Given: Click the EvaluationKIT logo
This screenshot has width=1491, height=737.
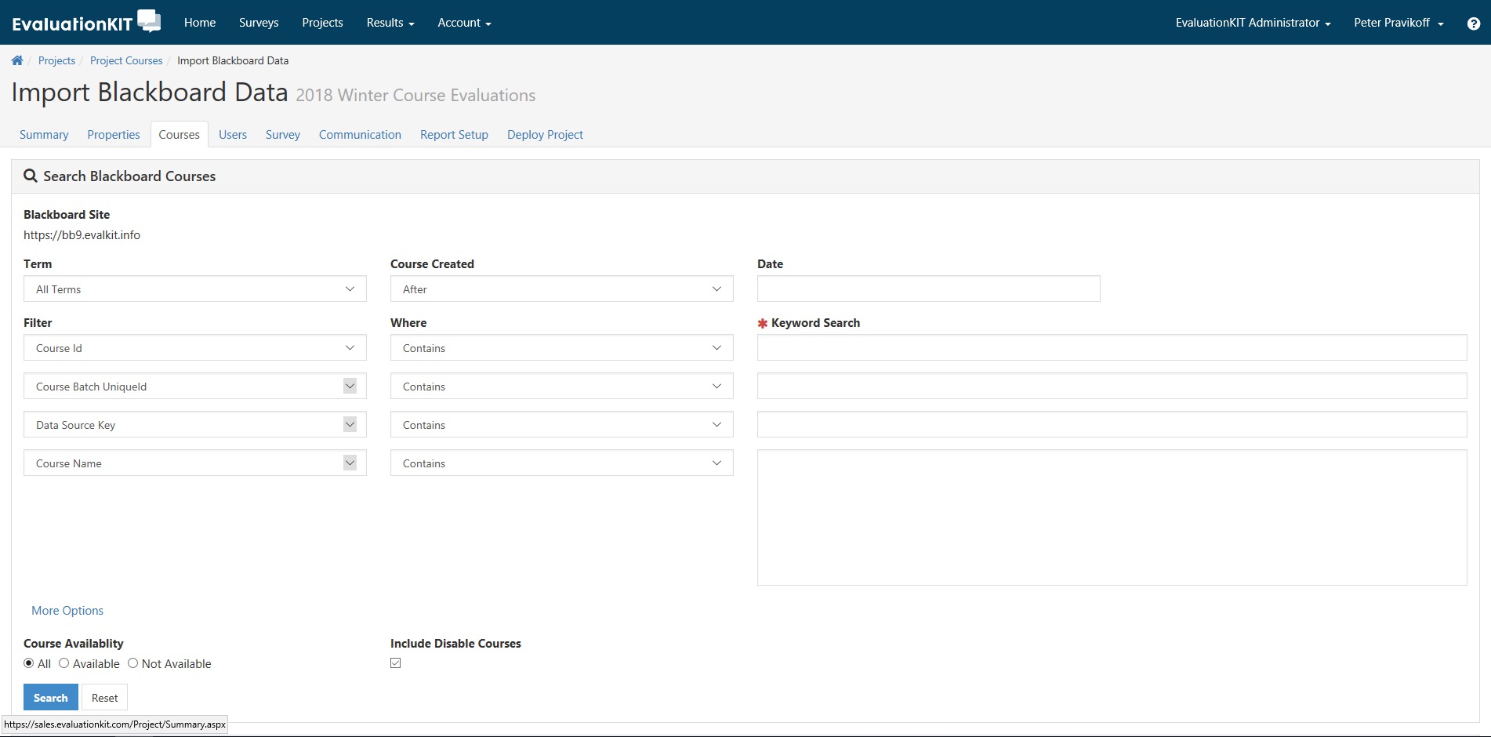Looking at the screenshot, I should [86, 22].
